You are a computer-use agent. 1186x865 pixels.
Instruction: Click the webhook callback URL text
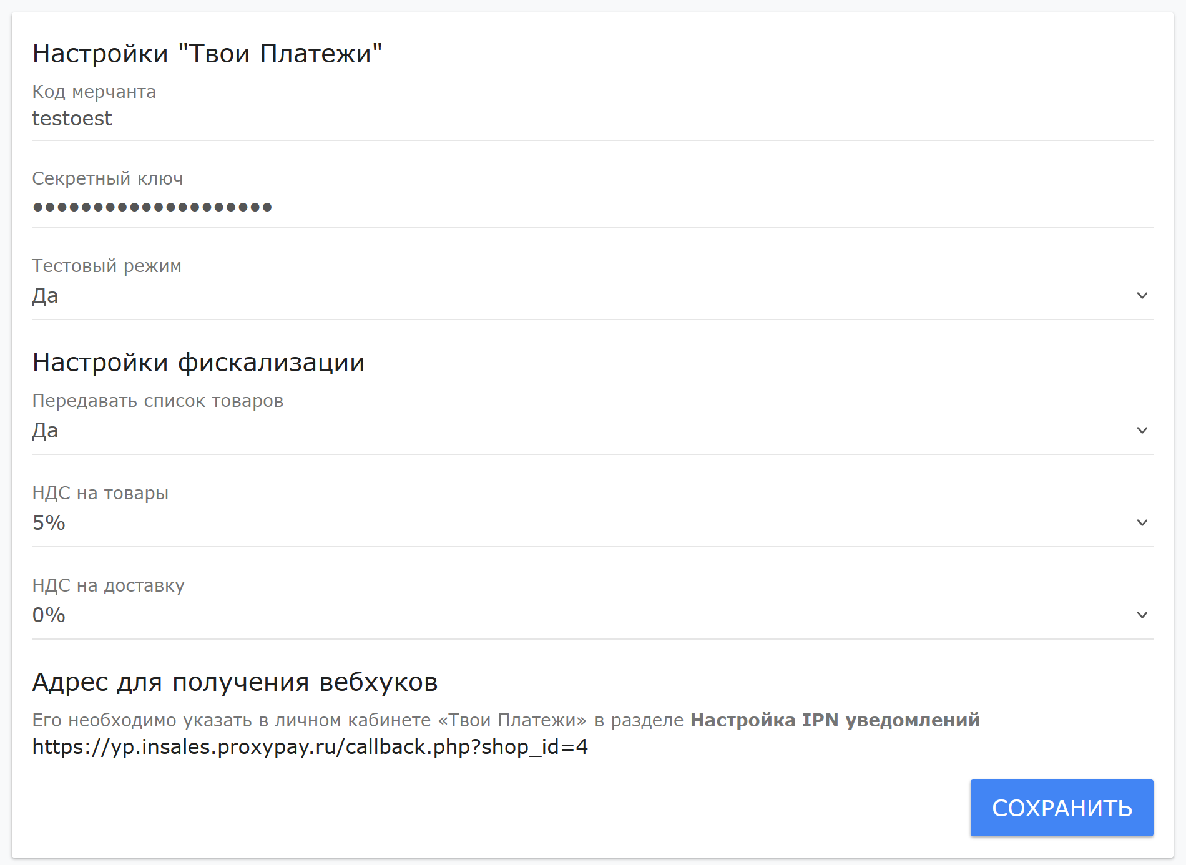[x=310, y=747]
